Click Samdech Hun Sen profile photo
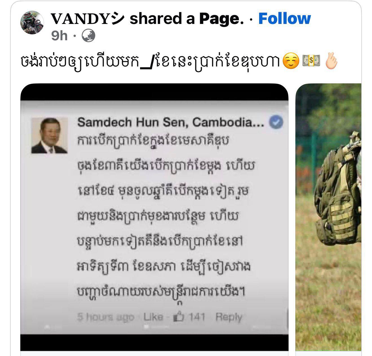This screenshot has width=372, height=356. coord(49,135)
